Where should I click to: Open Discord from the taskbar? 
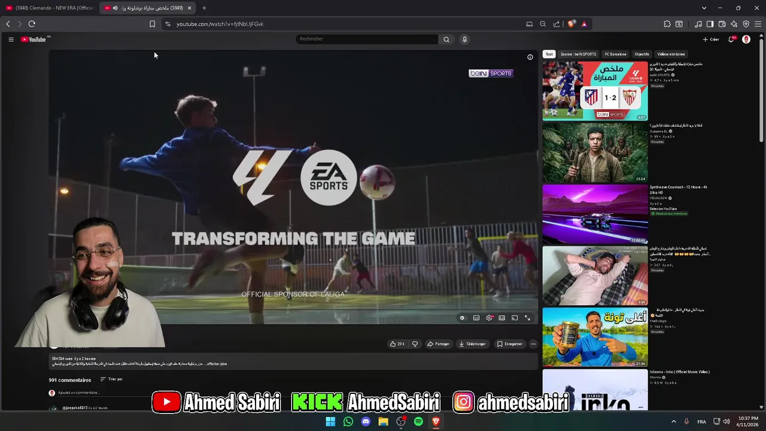366,421
